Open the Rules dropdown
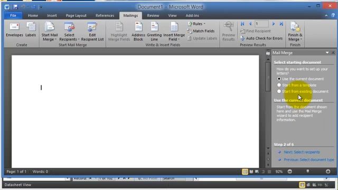The image size is (338, 190). coord(196,24)
